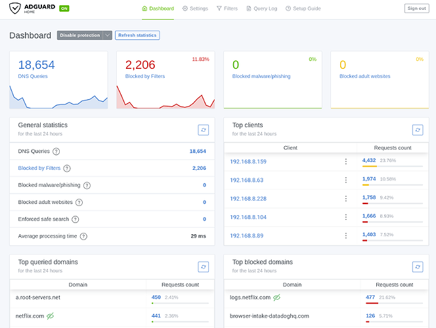Open help tooltip for Enforced safe search
The height and width of the screenshot is (328, 436).
coord(75,219)
